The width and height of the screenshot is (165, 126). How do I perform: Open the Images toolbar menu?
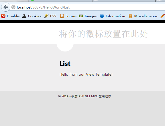click(x=91, y=16)
